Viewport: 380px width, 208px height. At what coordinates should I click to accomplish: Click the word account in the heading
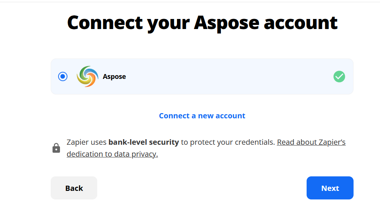(301, 22)
